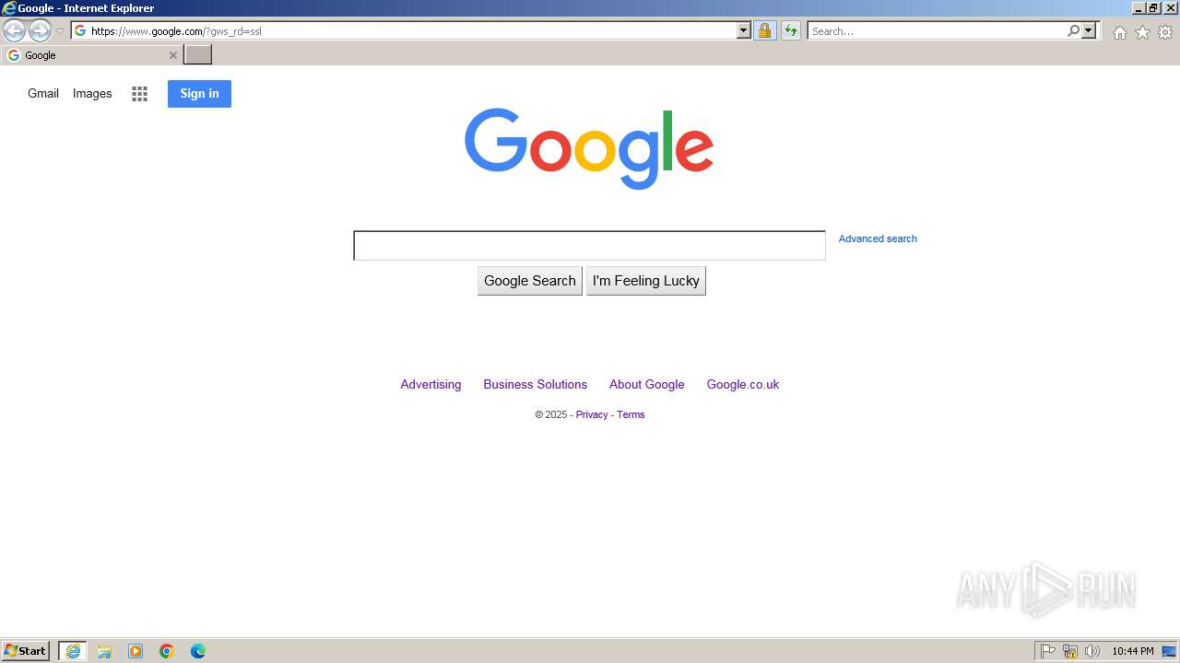Click the security lock icon
Screen dimensions: 1180x663
tap(764, 31)
